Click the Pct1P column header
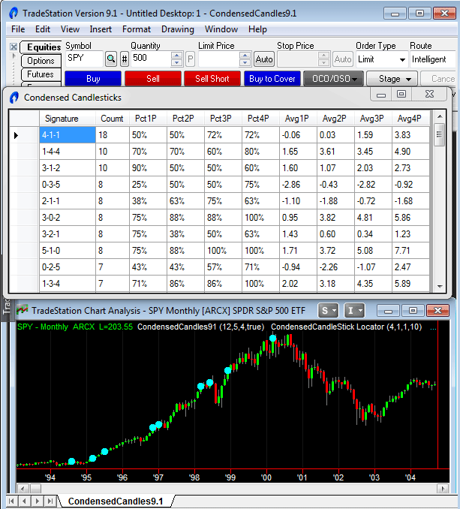Screen dimensions: 460x509 coord(148,119)
